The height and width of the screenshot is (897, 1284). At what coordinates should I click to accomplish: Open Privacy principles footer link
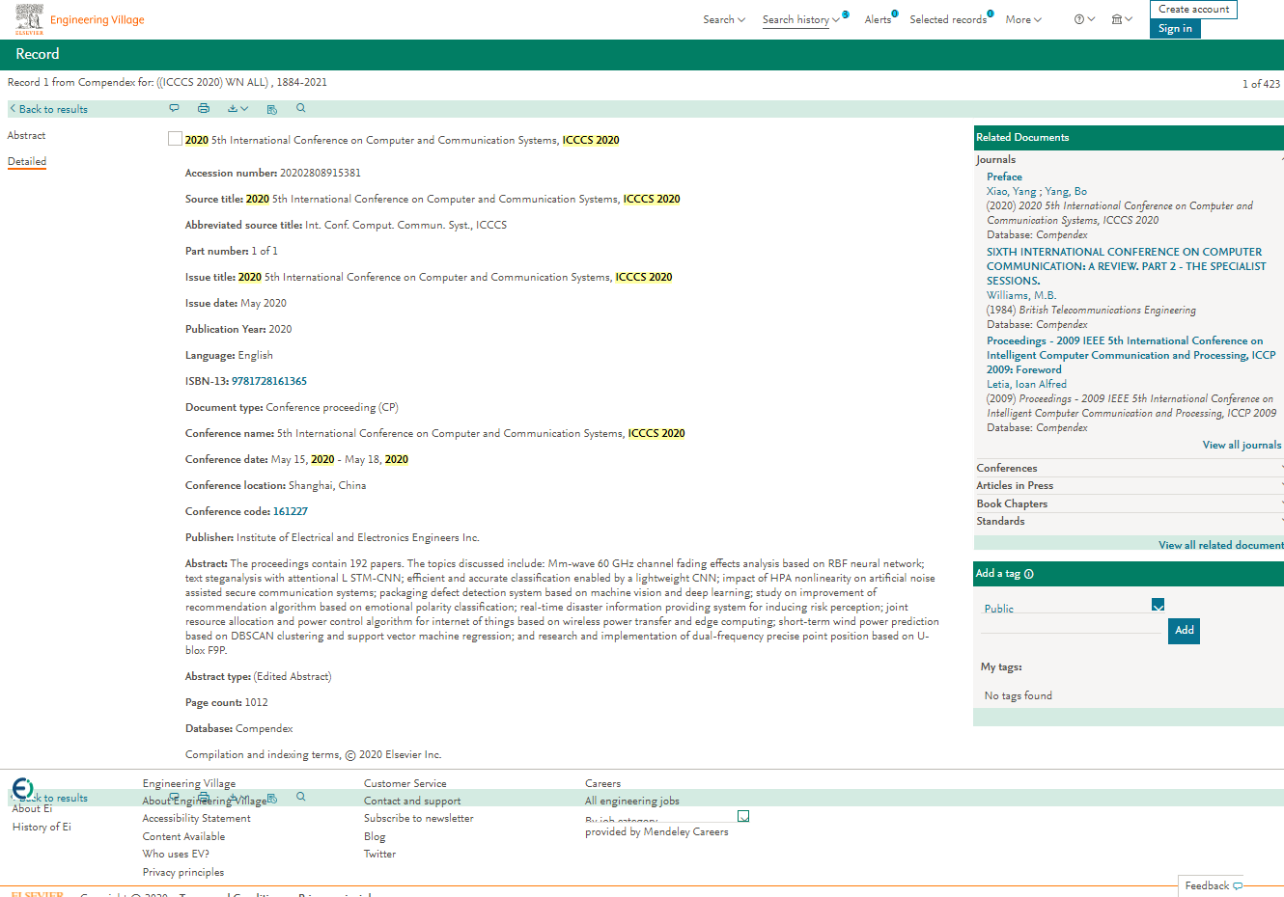(x=183, y=872)
